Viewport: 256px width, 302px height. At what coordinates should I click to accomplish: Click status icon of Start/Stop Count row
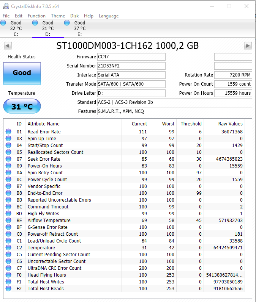[8, 145]
